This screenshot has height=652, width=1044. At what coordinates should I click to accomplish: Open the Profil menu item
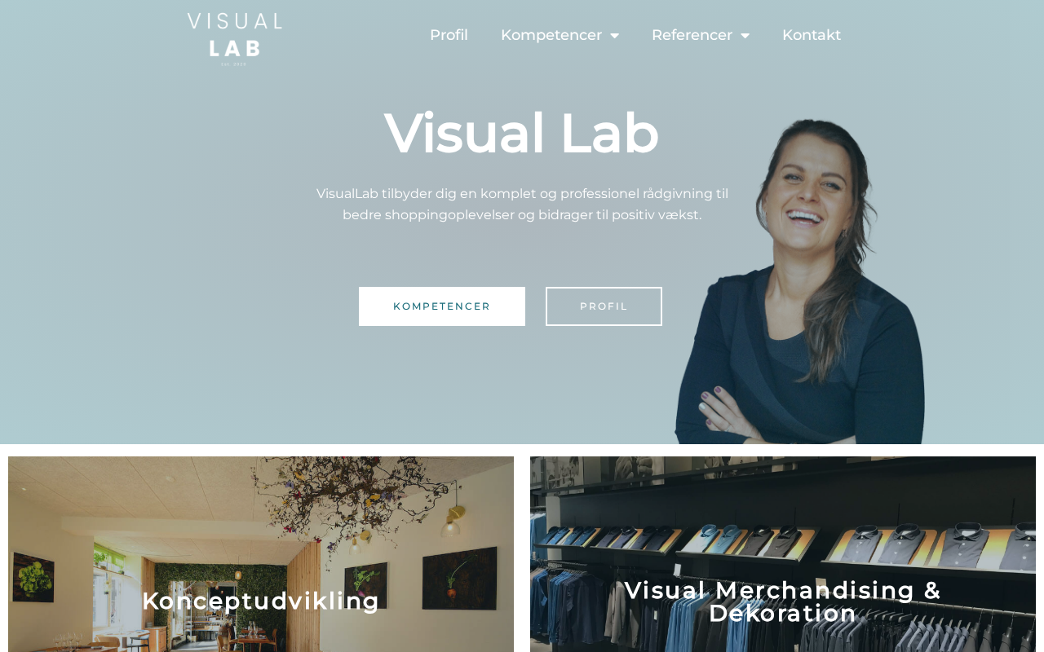(x=449, y=35)
